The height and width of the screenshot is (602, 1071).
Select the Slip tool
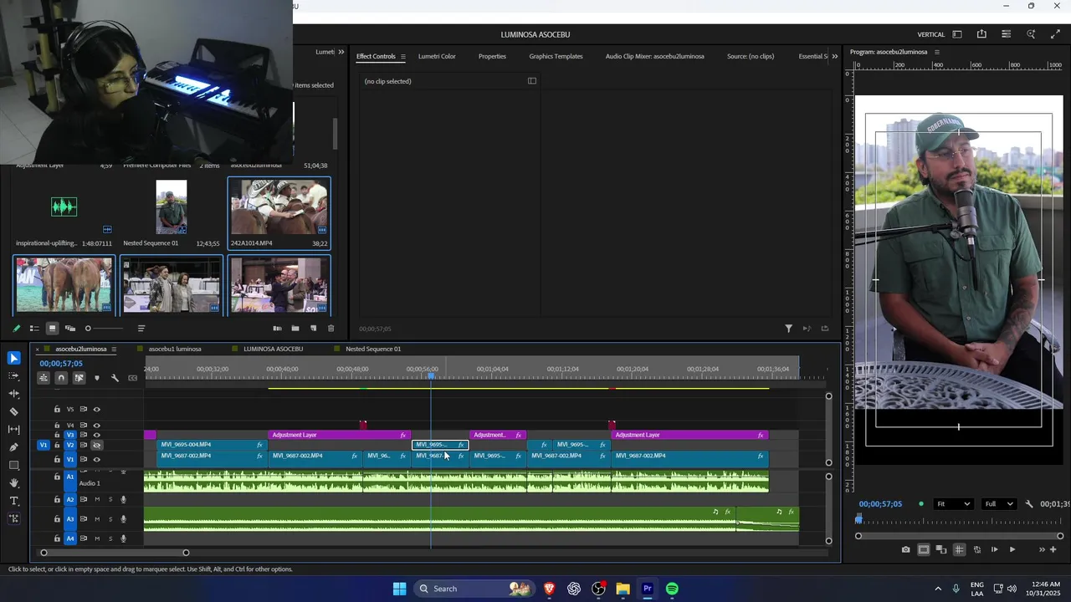coord(13,429)
